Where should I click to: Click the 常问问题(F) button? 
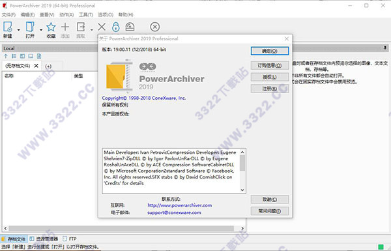270,211
